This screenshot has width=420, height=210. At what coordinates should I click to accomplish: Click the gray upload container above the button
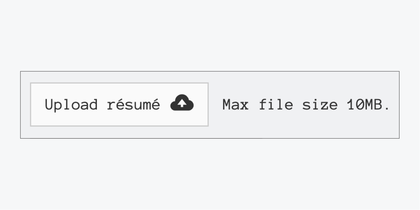tap(210, 77)
